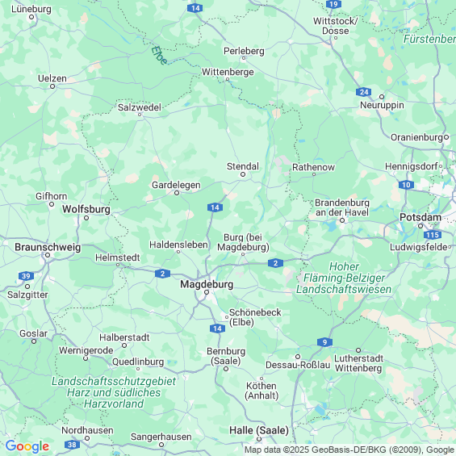The image size is (456, 456).
Task: Click the Magdeburg city marker
Action: (x=207, y=292)
